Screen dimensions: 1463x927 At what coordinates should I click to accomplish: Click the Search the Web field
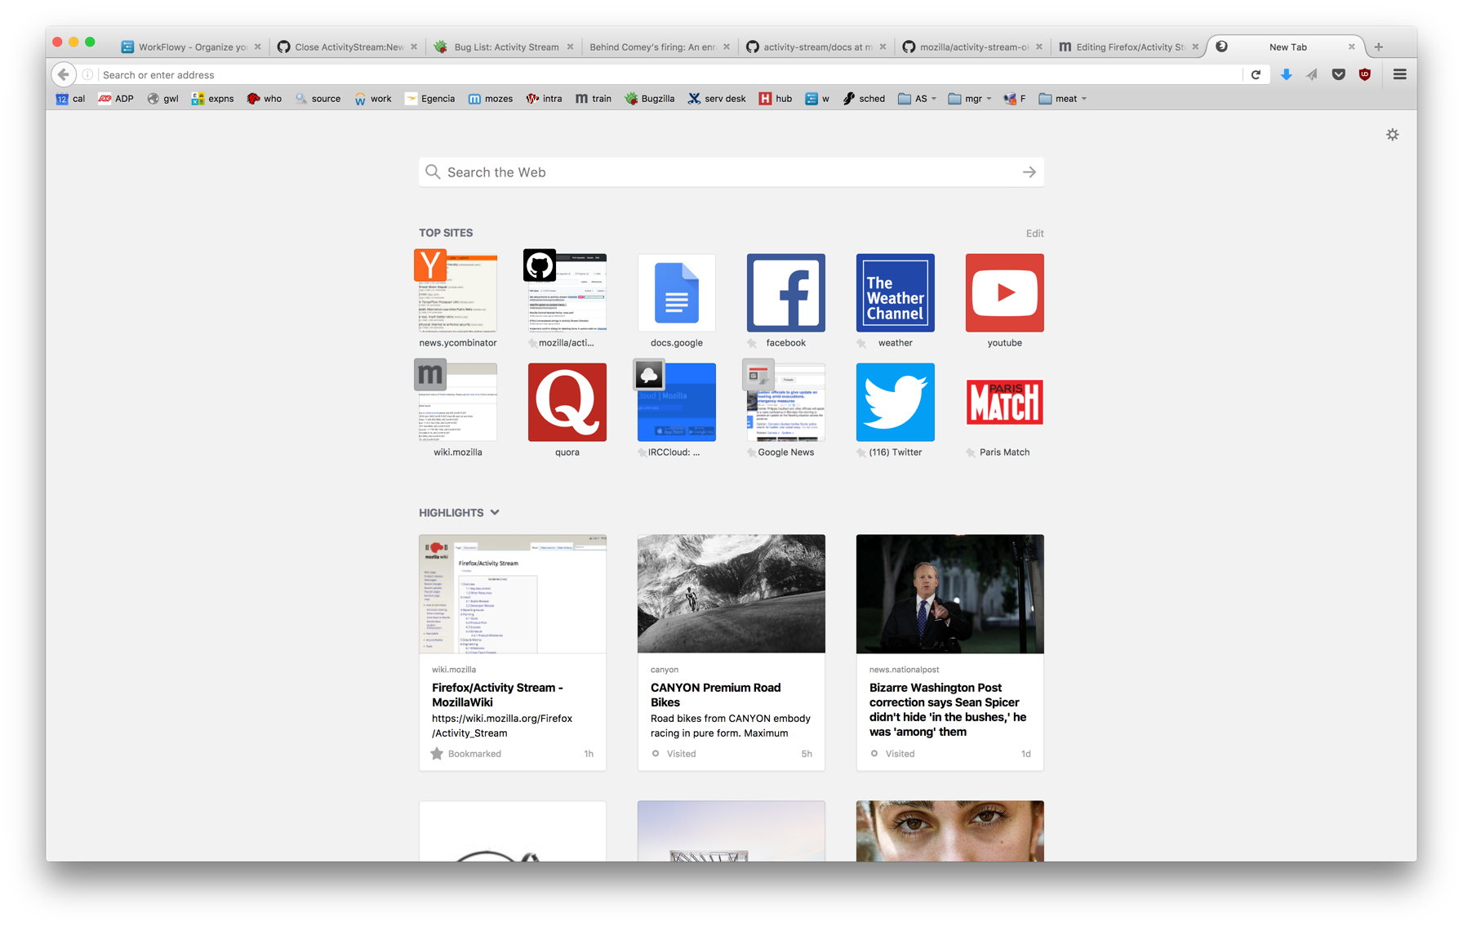(x=731, y=172)
